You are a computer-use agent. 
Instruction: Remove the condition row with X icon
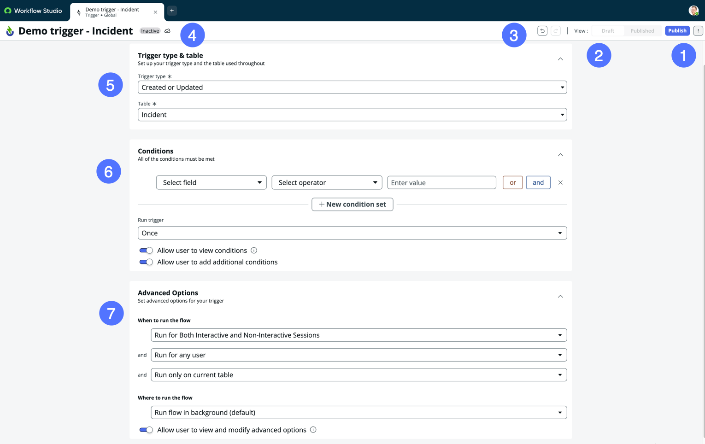click(x=560, y=183)
